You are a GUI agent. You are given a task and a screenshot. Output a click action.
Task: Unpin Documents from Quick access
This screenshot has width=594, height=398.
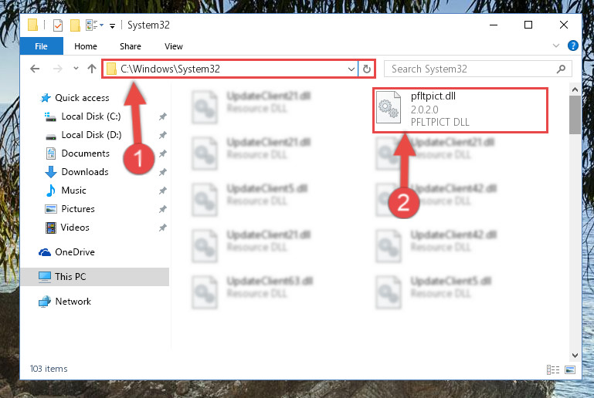click(x=162, y=153)
